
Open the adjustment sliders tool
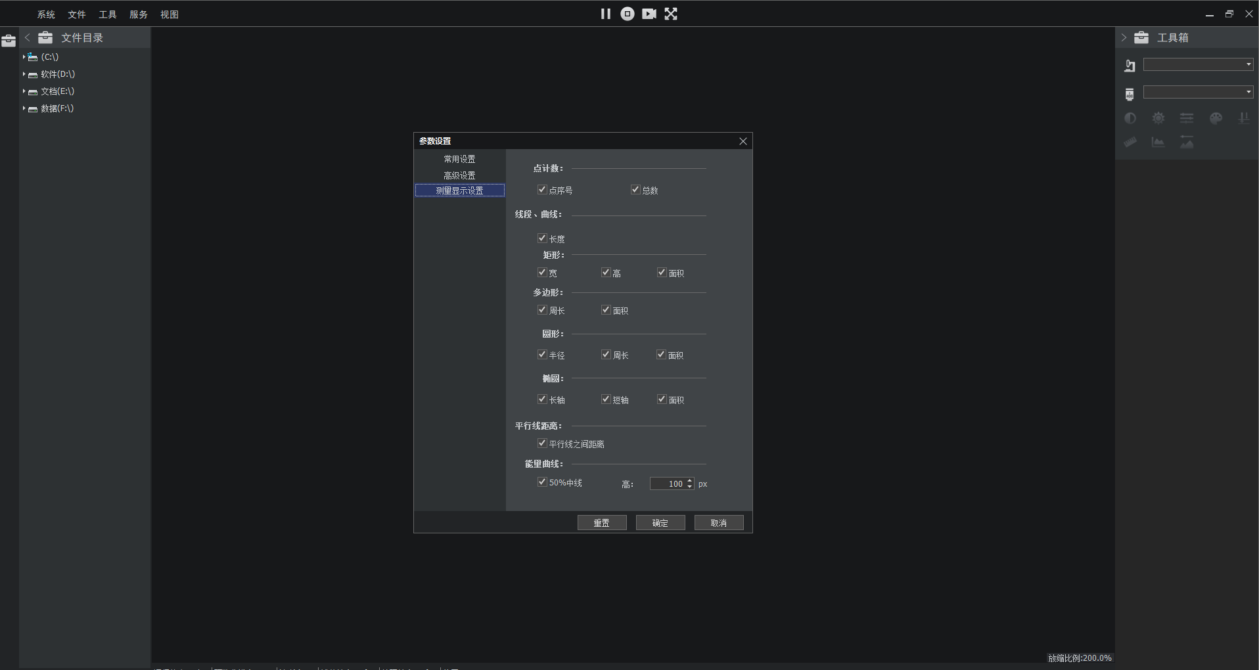tap(1187, 118)
